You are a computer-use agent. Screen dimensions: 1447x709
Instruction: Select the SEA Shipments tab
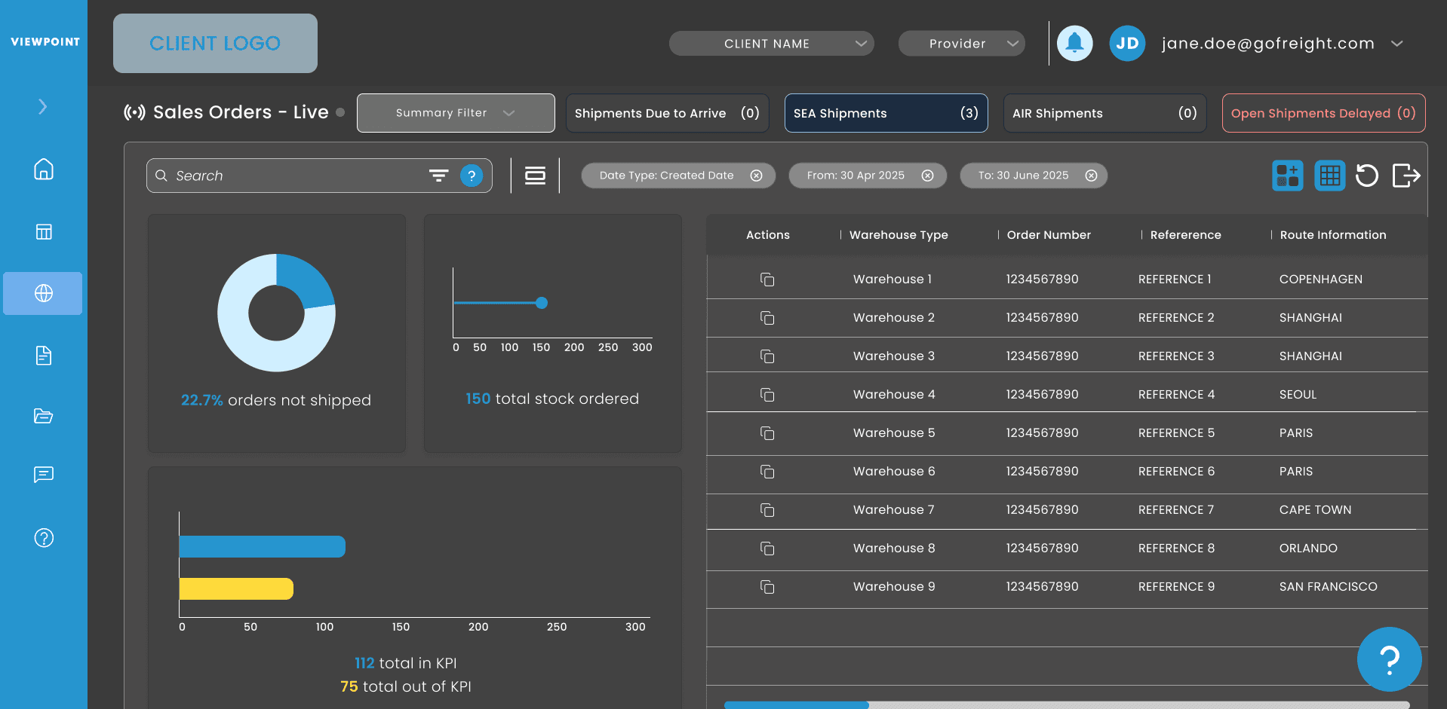pos(886,113)
